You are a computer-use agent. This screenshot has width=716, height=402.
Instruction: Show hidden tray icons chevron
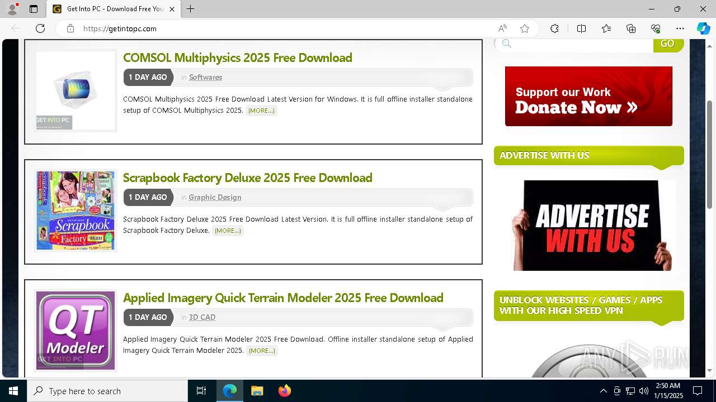pyautogui.click(x=603, y=391)
